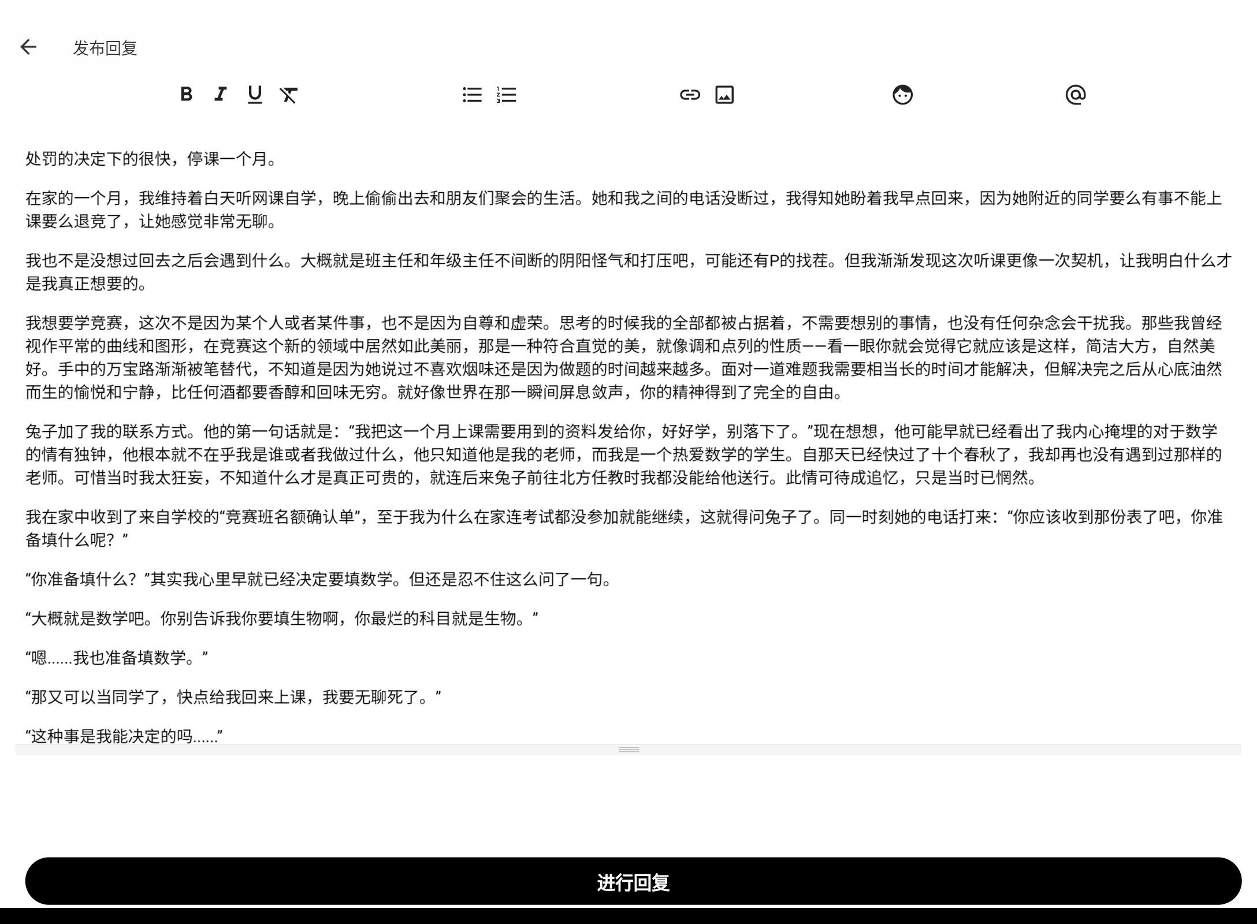Image resolution: width=1257 pixels, height=924 pixels.
Task: Click paragraph beginning 兔子加了我的联系方式
Action: click(624, 454)
